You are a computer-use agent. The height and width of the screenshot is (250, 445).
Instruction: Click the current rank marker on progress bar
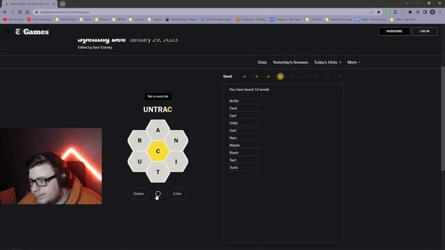(x=280, y=76)
